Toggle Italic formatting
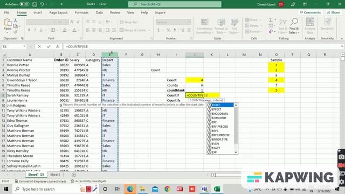Viewport: 345px width, 194px height. pyautogui.click(x=35, y=30)
